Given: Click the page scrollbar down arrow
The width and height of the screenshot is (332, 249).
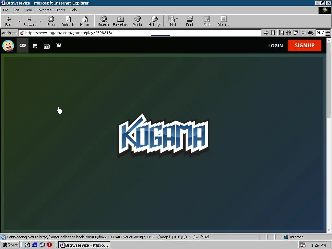Looking at the screenshot, I should click(x=329, y=230).
